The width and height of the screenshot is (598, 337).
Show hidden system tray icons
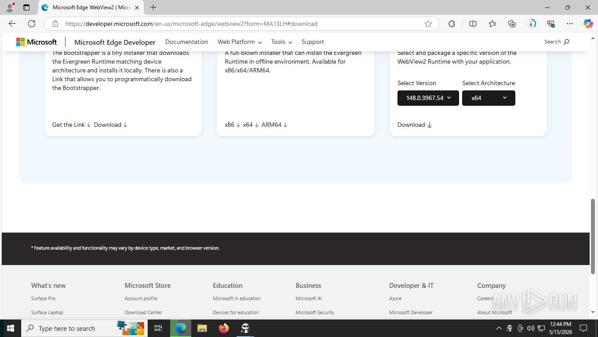(499, 328)
